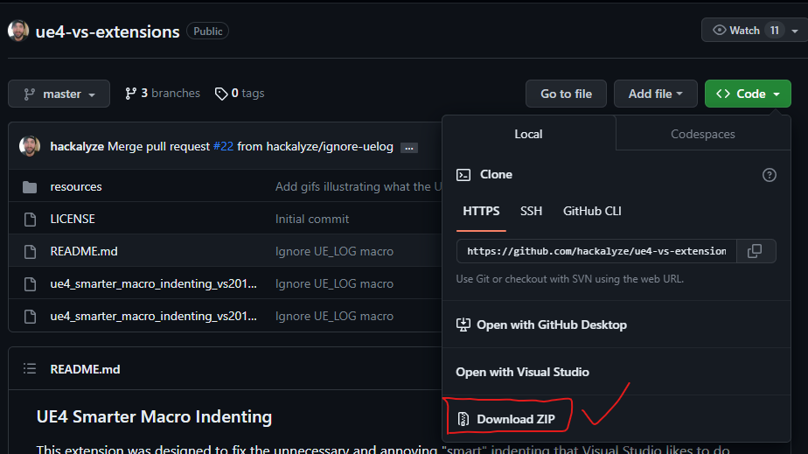
Task: Open the ue4-vs-extensions repository title link
Action: [108, 31]
